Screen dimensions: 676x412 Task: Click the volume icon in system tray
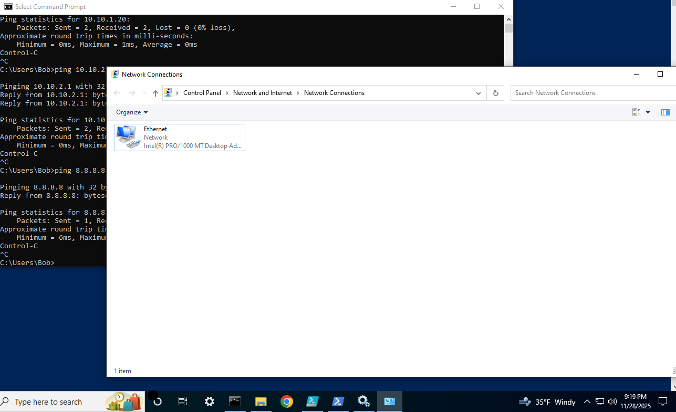tap(612, 402)
